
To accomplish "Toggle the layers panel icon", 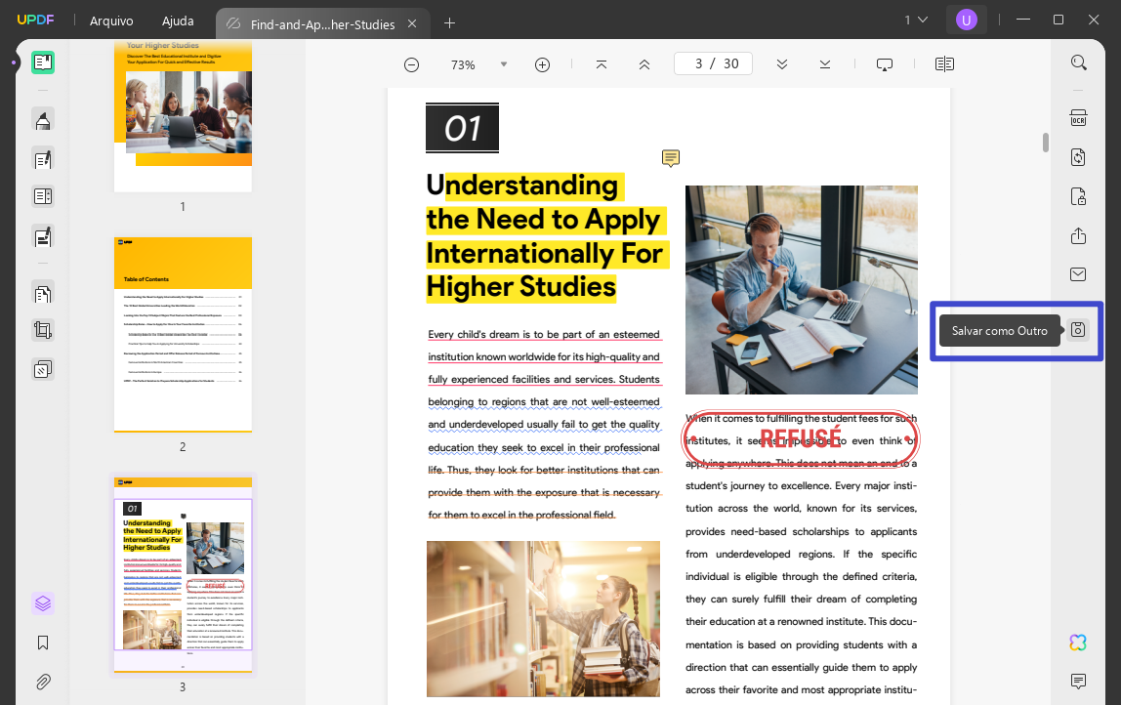I will (43, 603).
